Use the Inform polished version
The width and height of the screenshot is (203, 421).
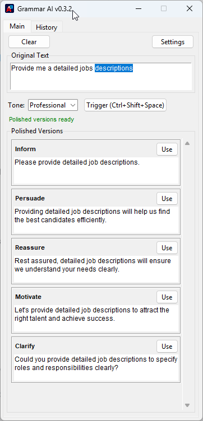tap(167, 149)
